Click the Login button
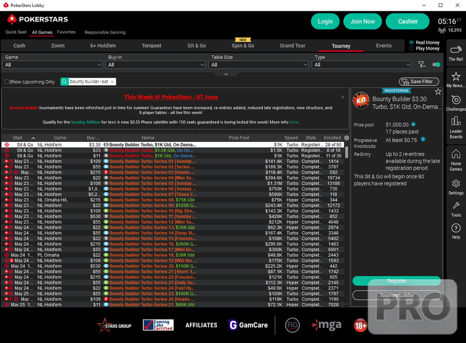466x343 pixels. (x=325, y=21)
